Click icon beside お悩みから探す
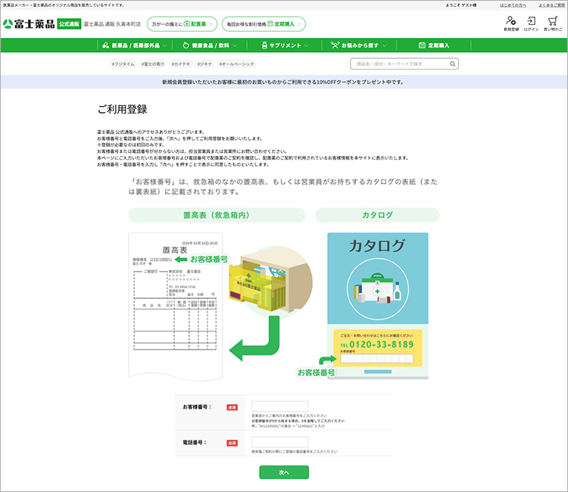The image size is (568, 492). (x=335, y=45)
